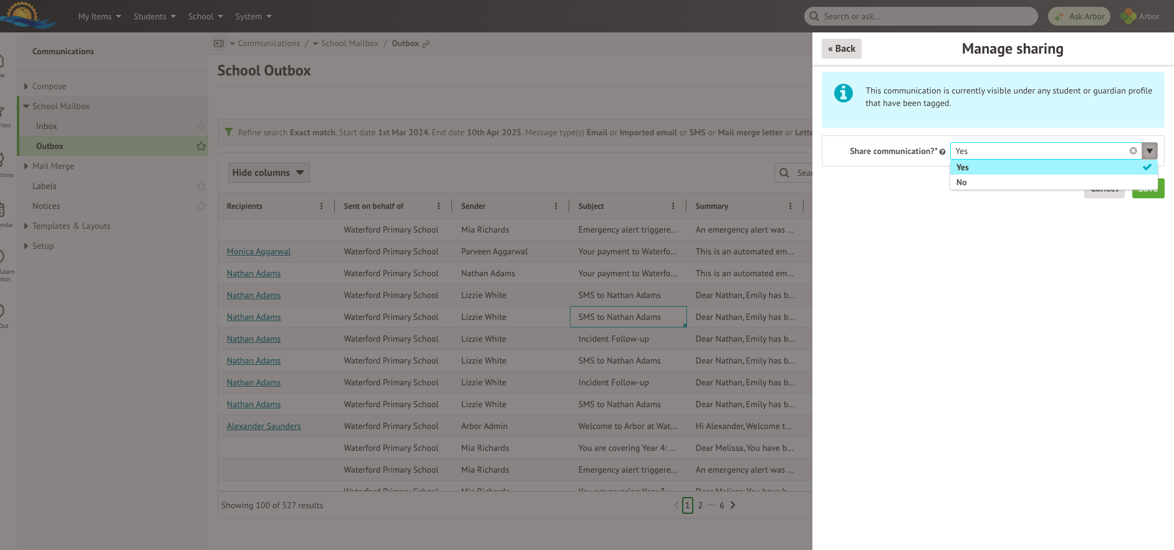This screenshot has height=550, width=1174.
Task: Toggle the Share communication dropdown arrow
Action: click(1150, 151)
